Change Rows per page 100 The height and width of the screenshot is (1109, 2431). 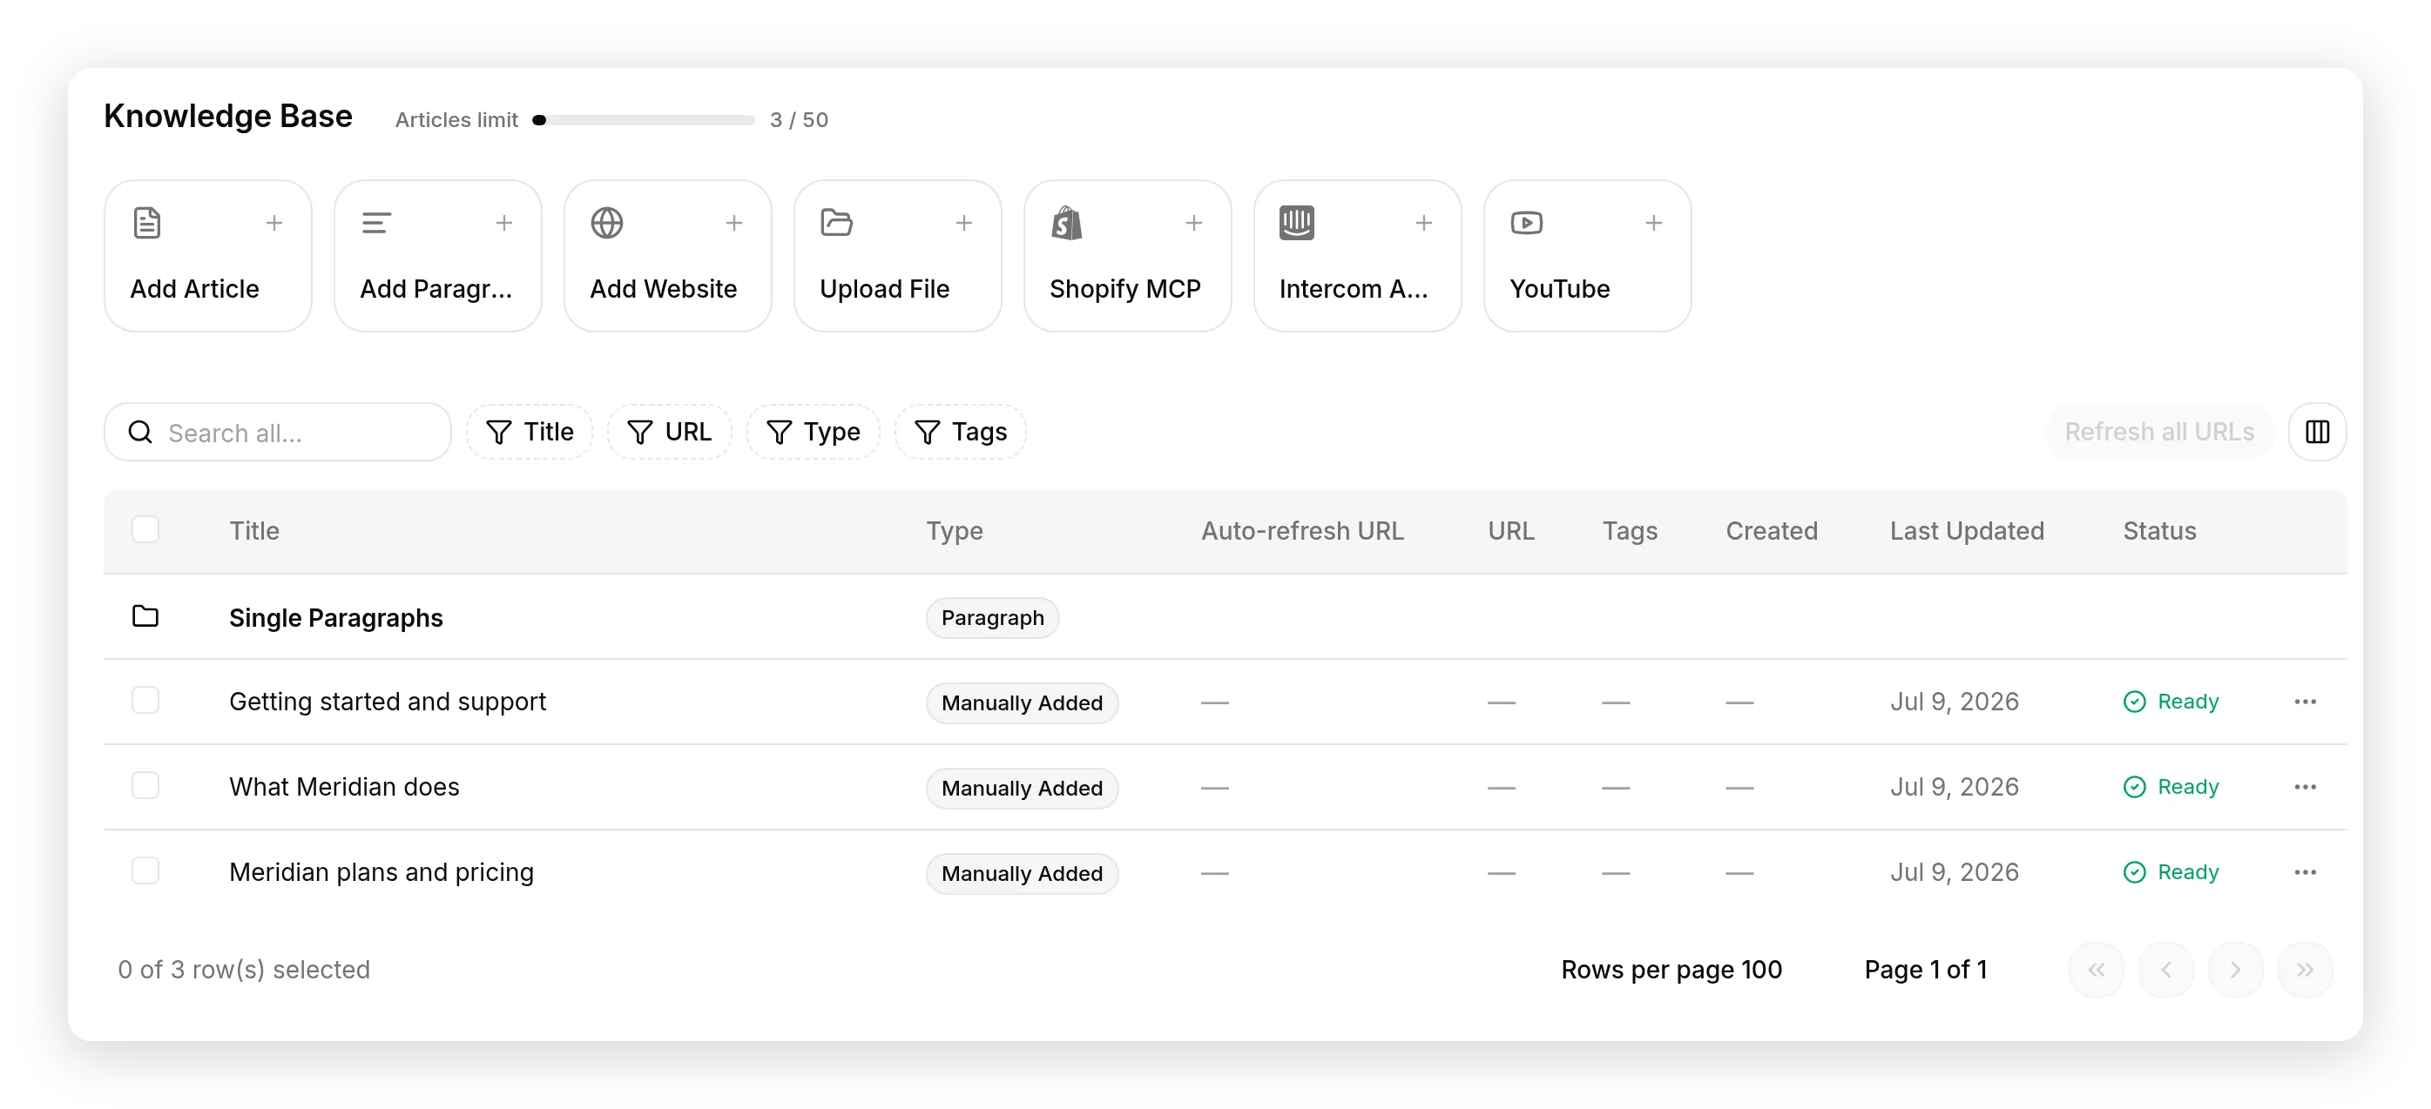1671,970
